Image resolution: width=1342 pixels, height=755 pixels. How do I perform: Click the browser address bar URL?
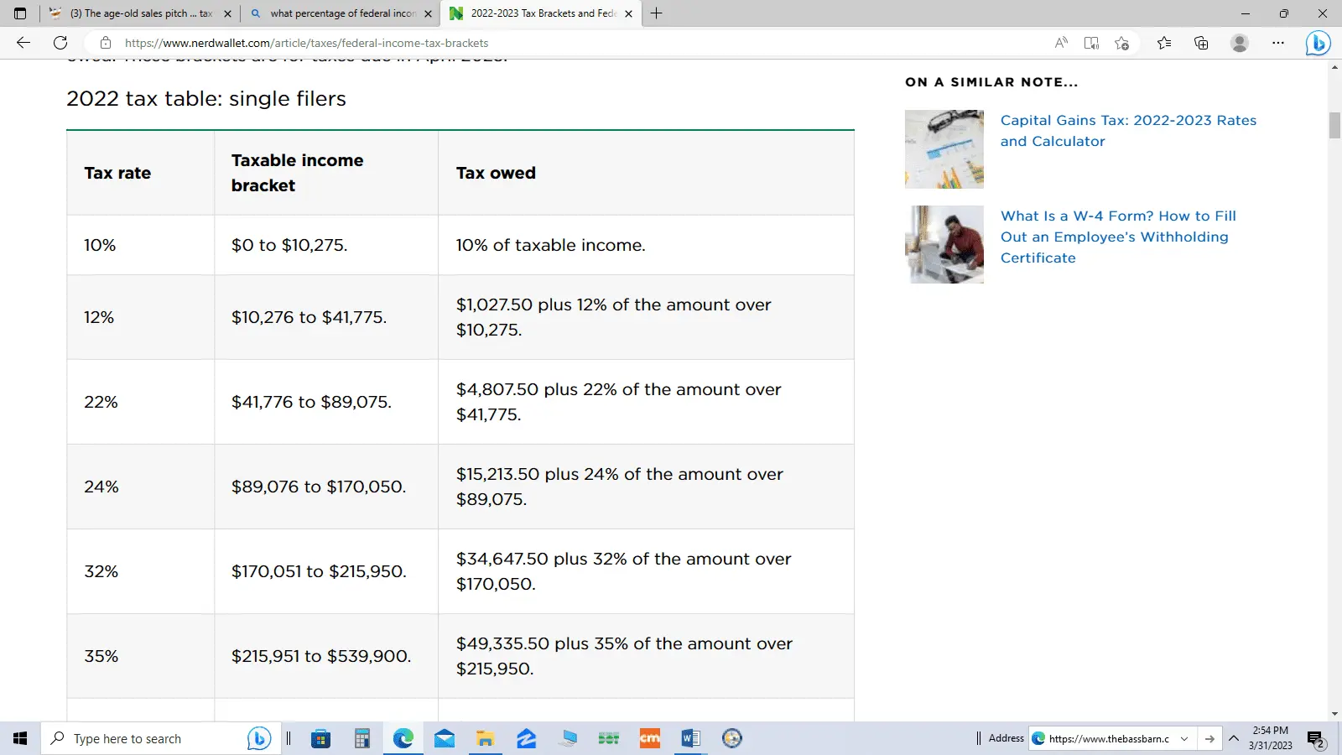[x=306, y=43]
